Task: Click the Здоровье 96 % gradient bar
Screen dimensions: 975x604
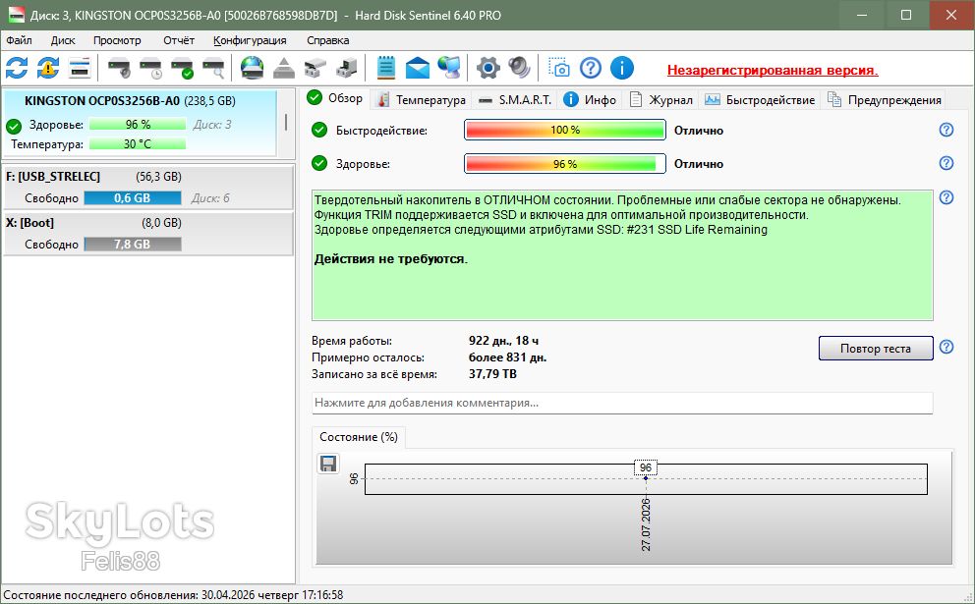Action: coord(564,163)
